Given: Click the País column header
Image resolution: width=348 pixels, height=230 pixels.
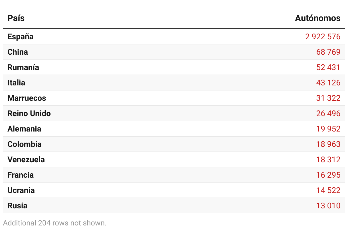Looking at the screenshot, I should [x=16, y=18].
